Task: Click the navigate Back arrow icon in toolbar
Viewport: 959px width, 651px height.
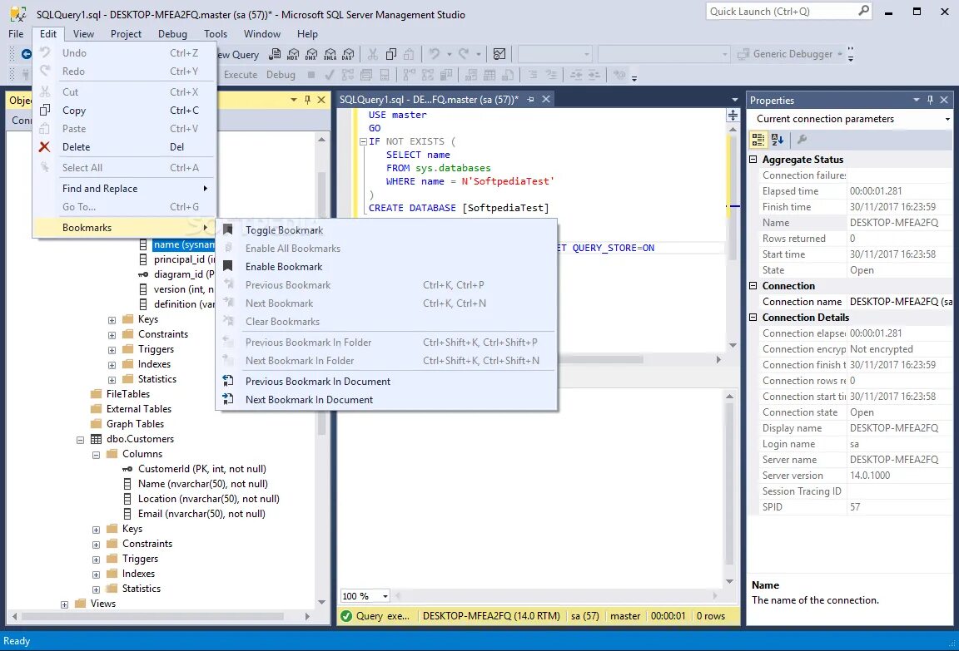Action: coord(27,54)
